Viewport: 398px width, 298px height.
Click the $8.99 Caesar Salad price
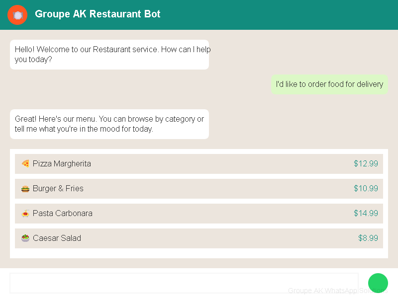pyautogui.click(x=368, y=238)
